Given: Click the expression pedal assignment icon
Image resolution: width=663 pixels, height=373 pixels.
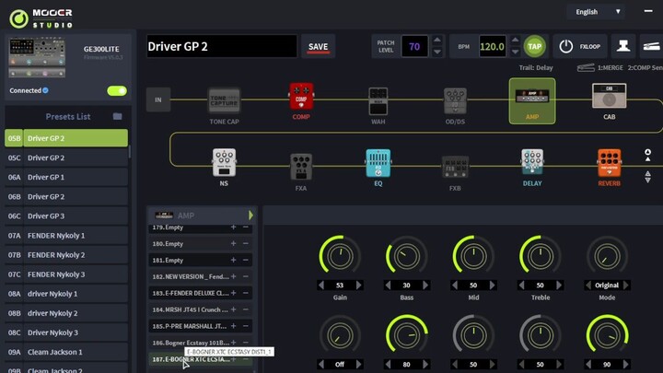Looking at the screenshot, I should pos(586,67).
